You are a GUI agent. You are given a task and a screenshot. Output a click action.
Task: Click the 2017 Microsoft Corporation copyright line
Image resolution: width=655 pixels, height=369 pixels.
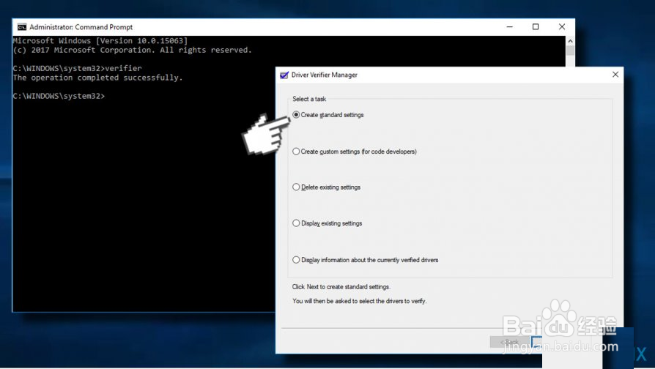point(133,50)
